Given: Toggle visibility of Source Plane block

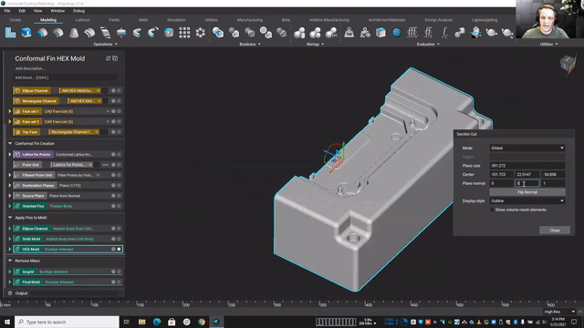Looking at the screenshot, I should (x=120, y=196).
